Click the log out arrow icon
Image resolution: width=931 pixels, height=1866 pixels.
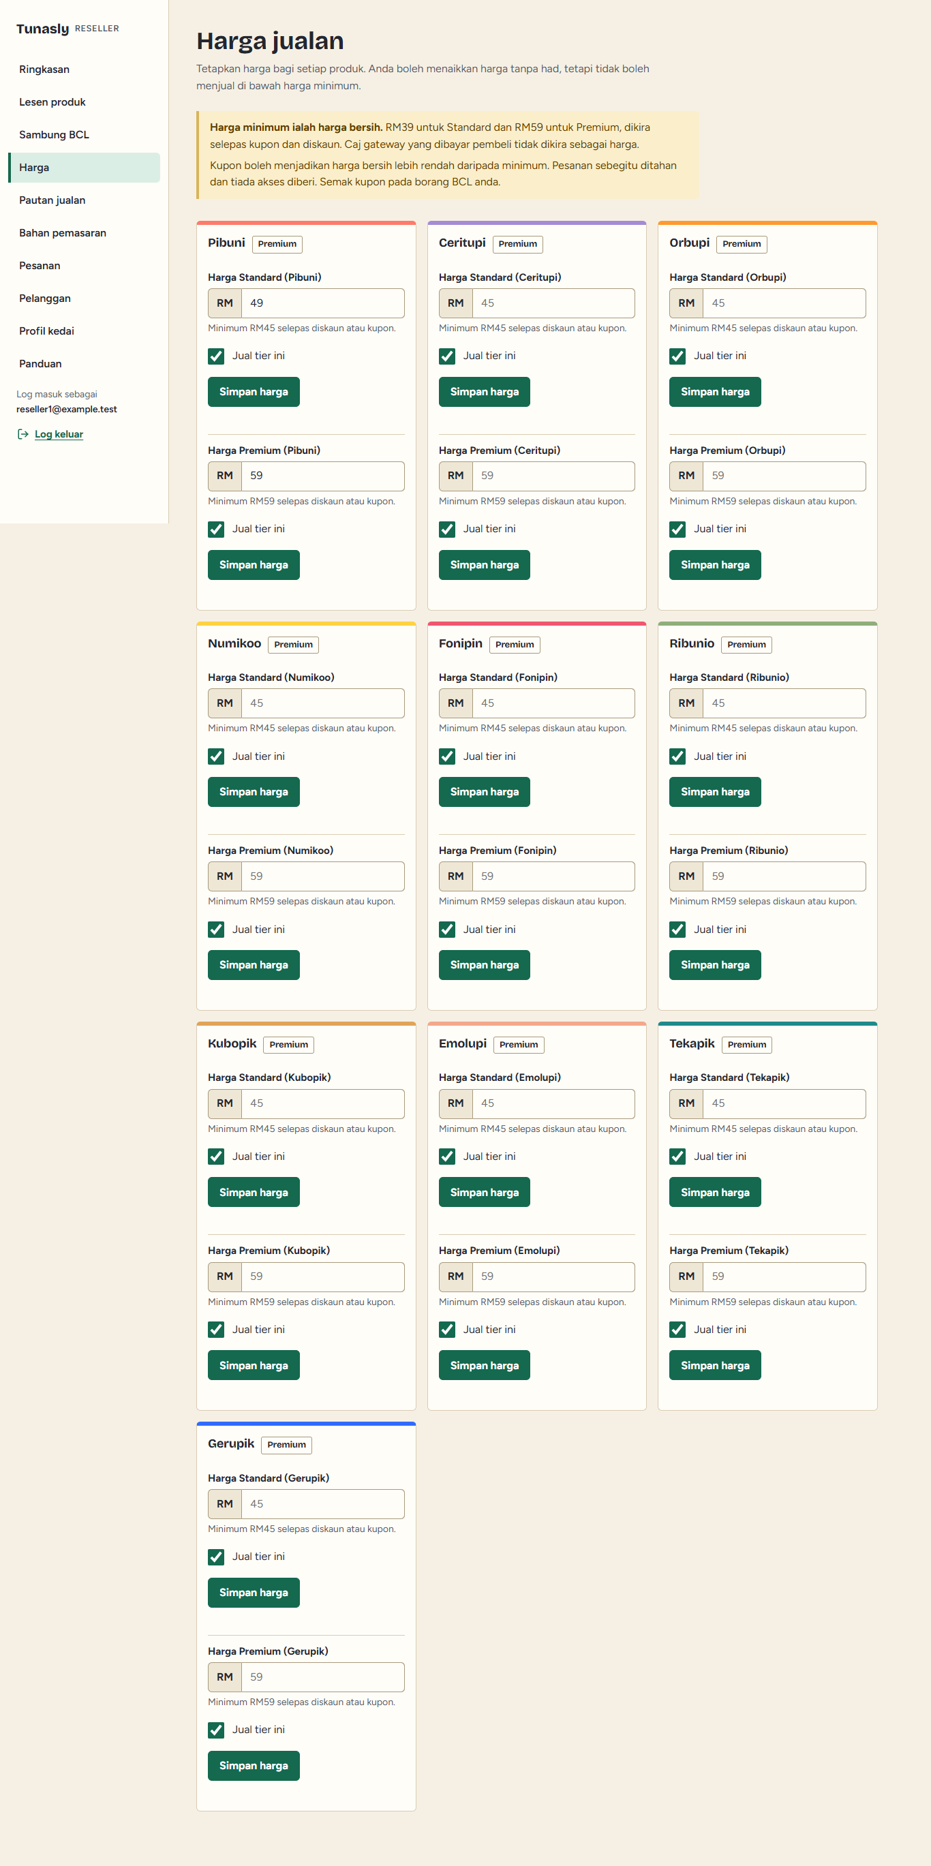22,434
